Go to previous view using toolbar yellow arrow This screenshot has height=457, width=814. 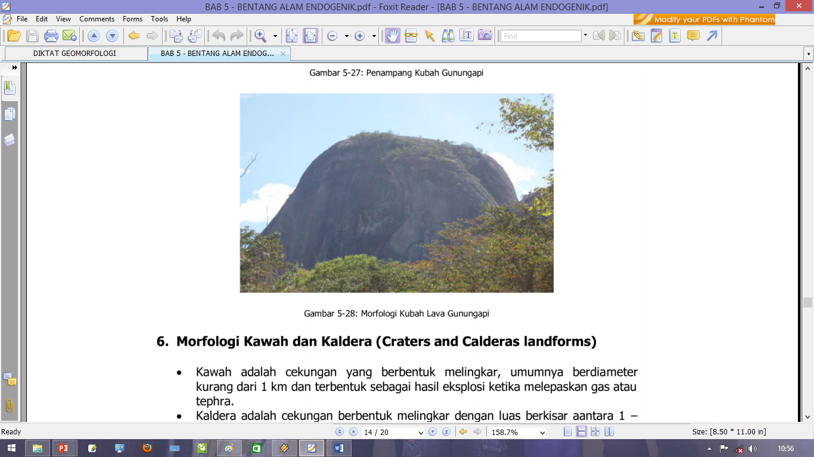click(x=134, y=36)
